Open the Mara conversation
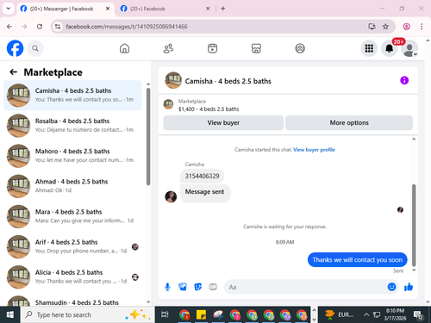 [x=72, y=216]
